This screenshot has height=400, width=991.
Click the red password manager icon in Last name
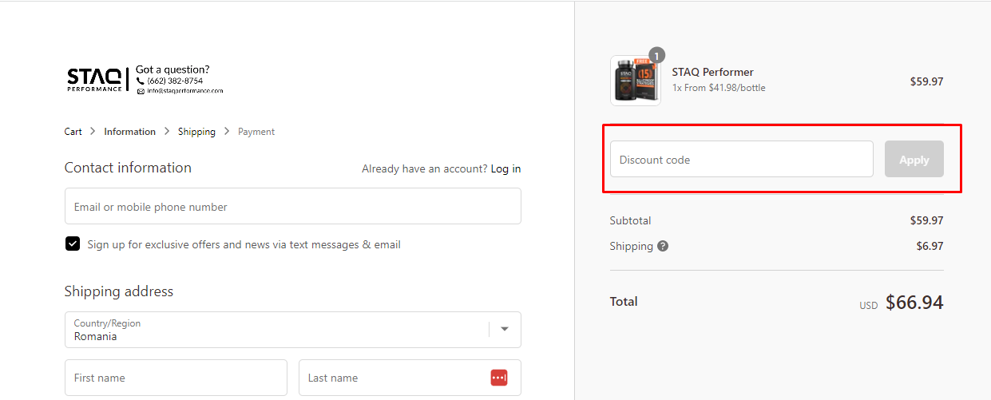coord(499,378)
